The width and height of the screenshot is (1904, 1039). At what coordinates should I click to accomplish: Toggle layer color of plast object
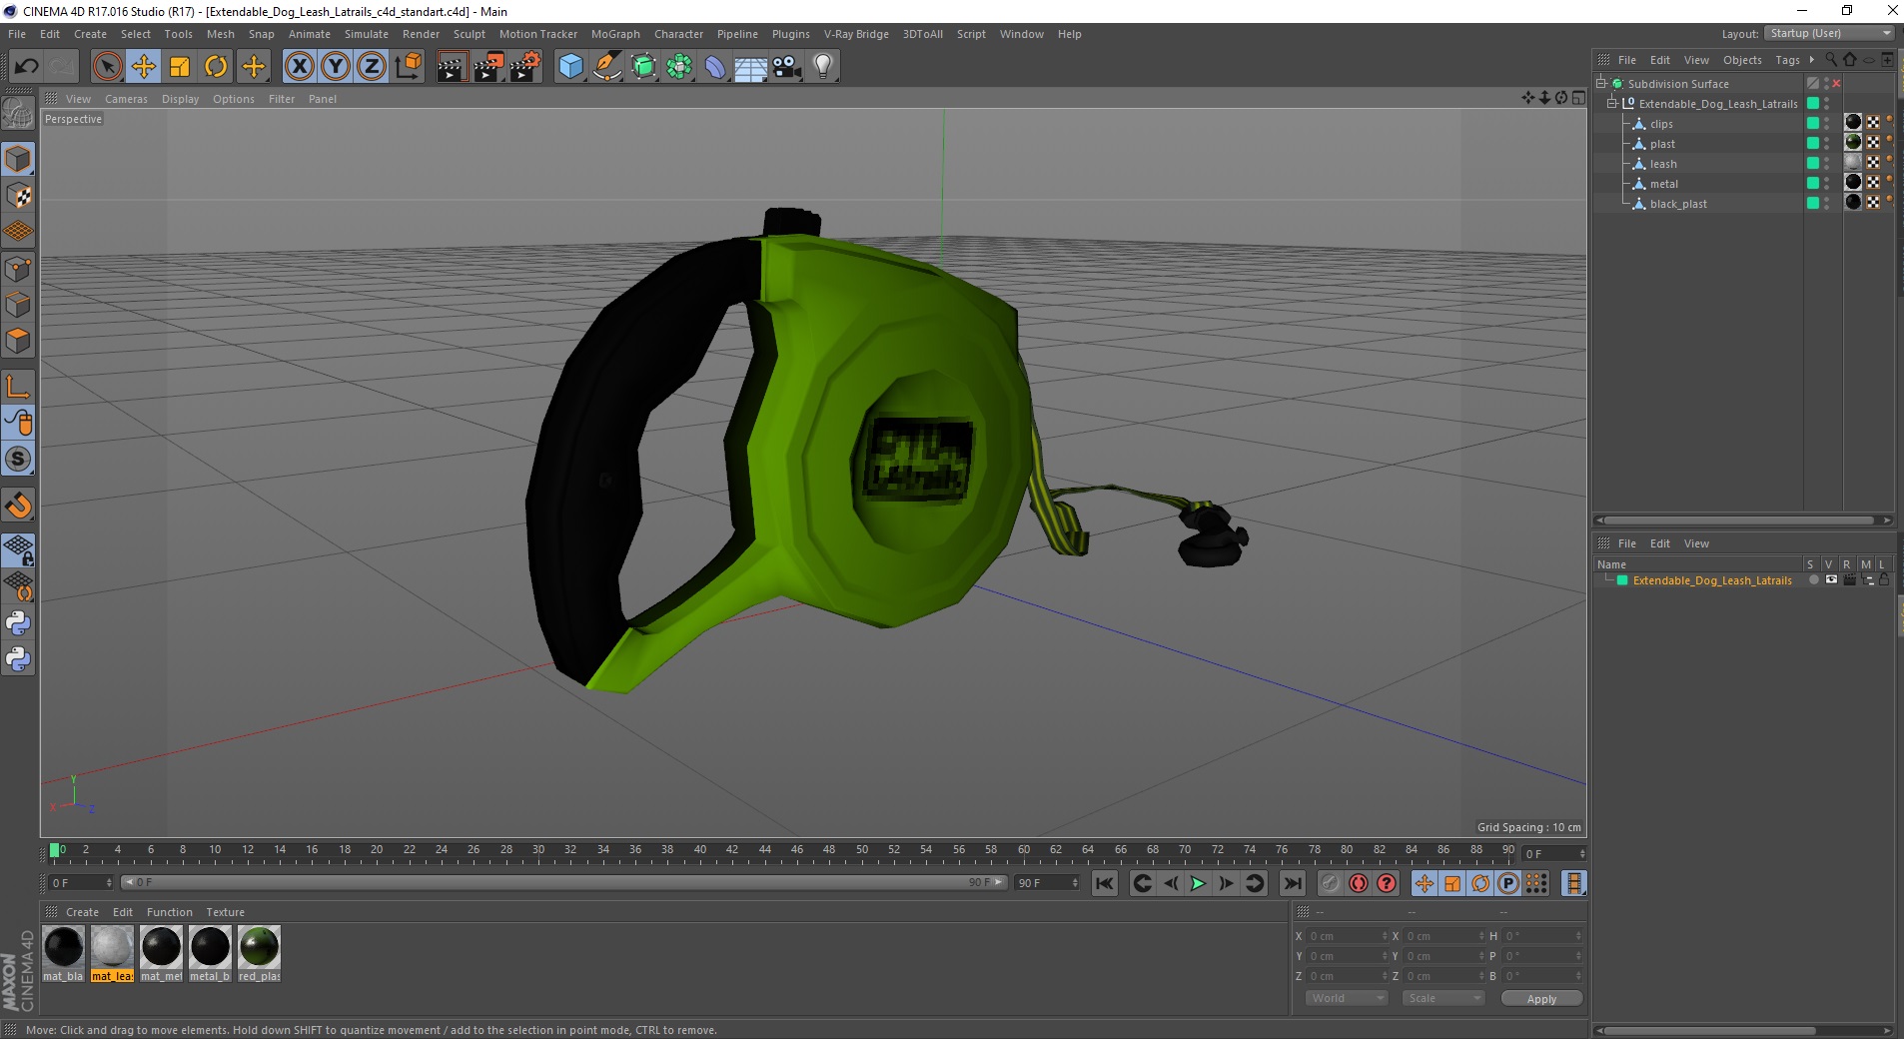coord(1813,143)
